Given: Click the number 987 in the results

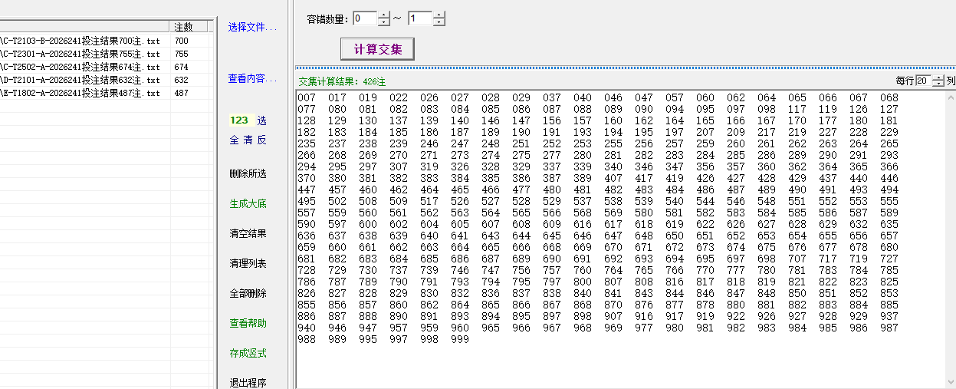Looking at the screenshot, I should (889, 328).
